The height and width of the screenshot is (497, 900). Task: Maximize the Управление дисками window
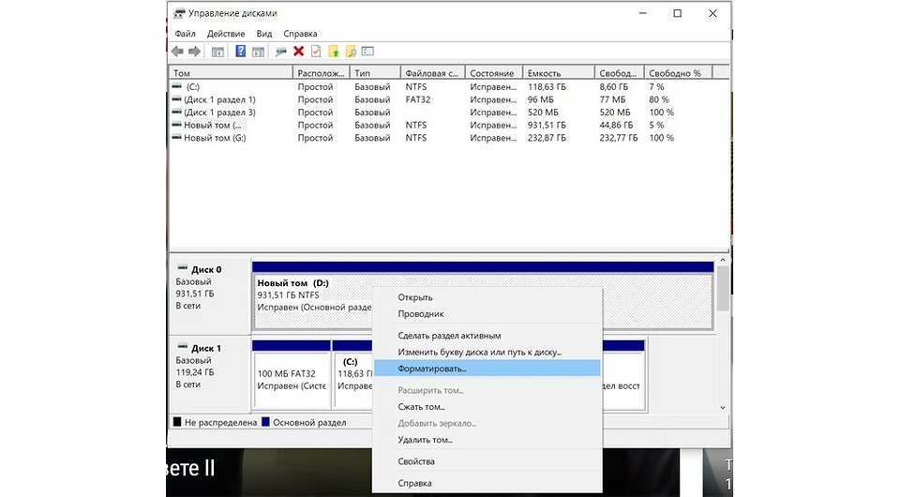677,13
